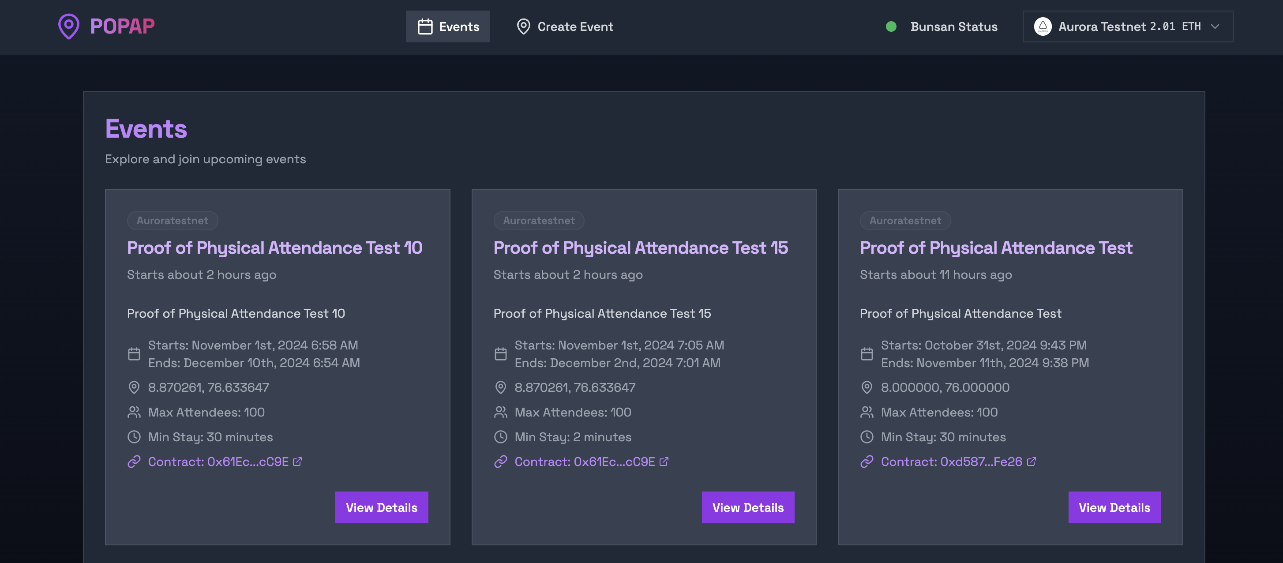Click external link icon beside 0xd587...Fe26
Image resolution: width=1283 pixels, height=563 pixels.
[1031, 462]
